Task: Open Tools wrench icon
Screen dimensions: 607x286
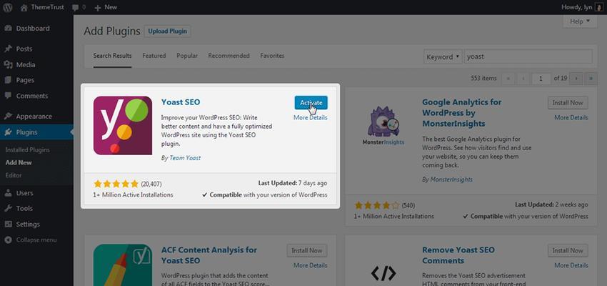Action: pyautogui.click(x=8, y=209)
